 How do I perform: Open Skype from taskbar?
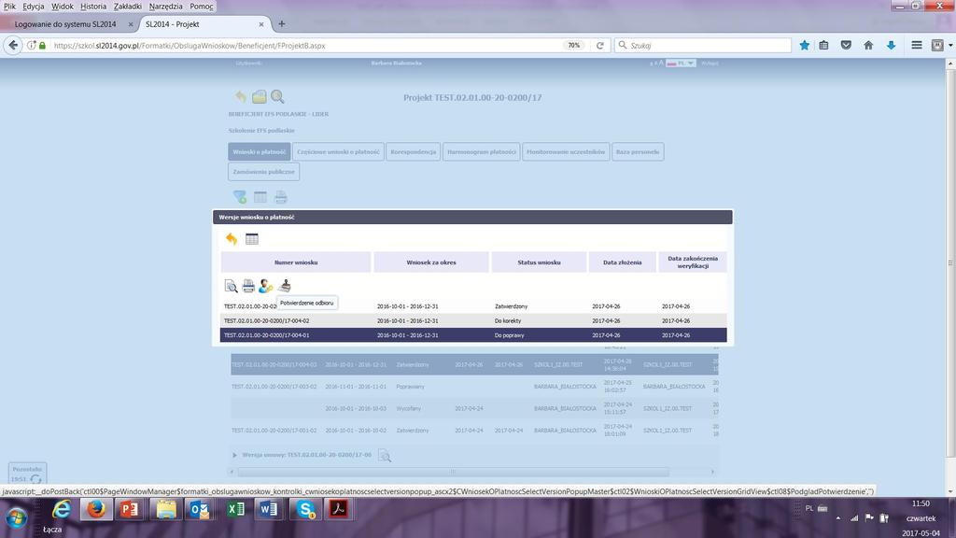click(304, 509)
